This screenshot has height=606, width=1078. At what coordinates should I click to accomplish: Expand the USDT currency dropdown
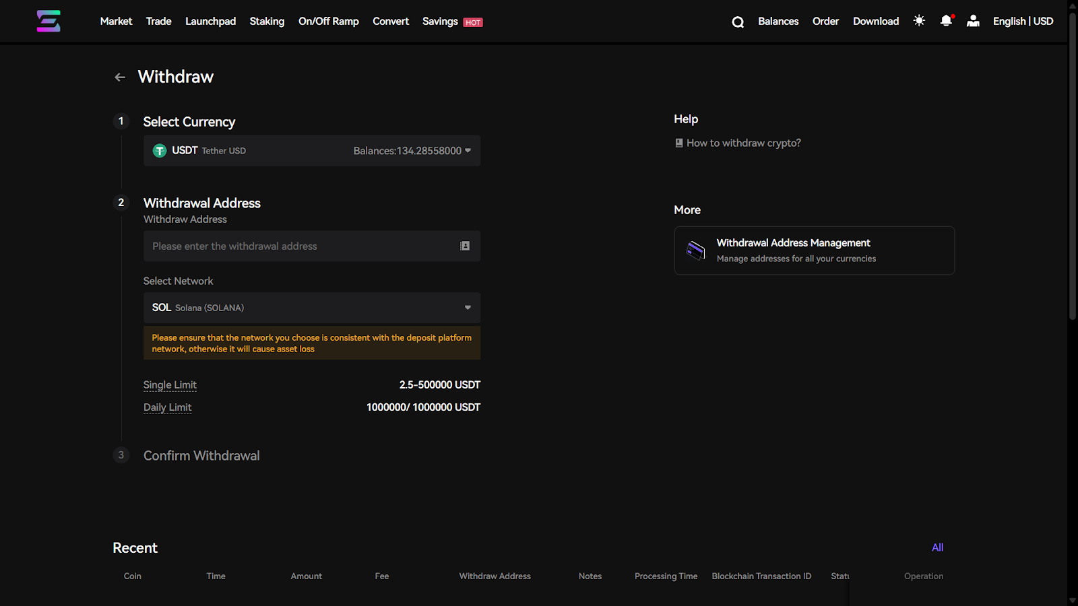click(468, 151)
